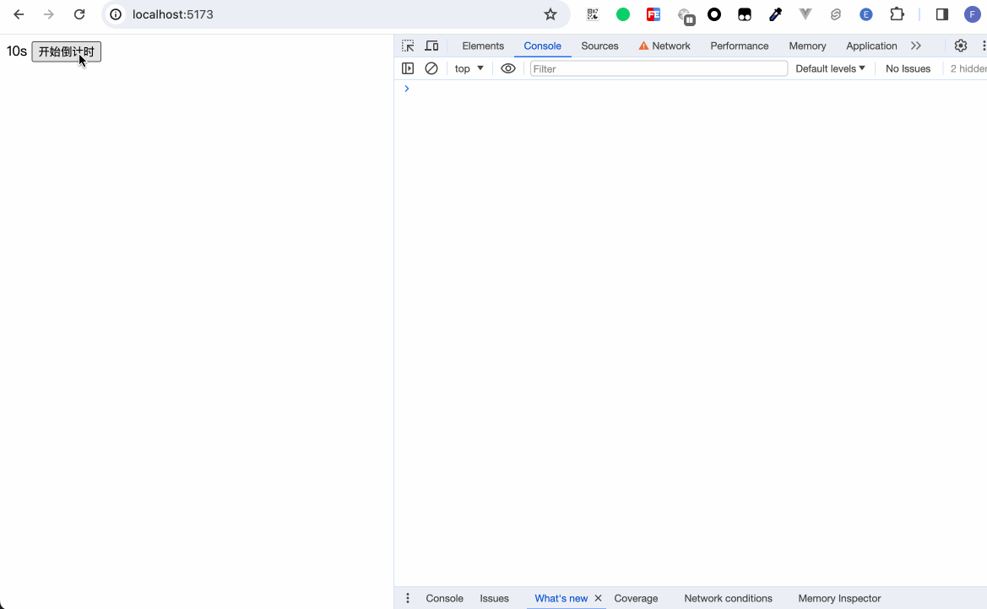Switch to the Elements tab

point(483,46)
